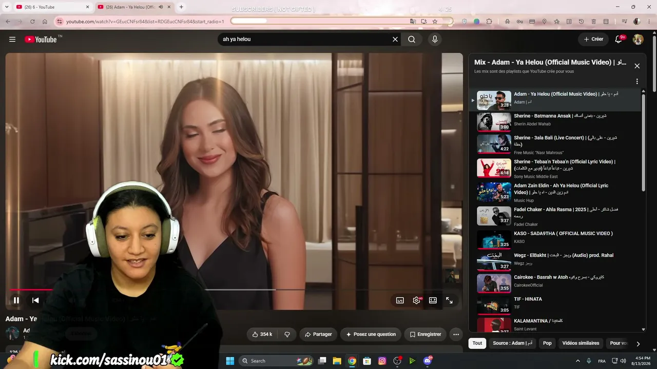
Task: Select KASO - SADA9THA in the playlist
Action: click(x=556, y=239)
